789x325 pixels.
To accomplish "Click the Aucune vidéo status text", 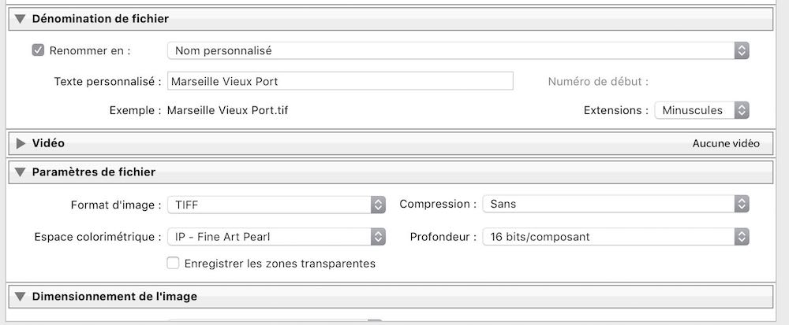I will click(726, 143).
